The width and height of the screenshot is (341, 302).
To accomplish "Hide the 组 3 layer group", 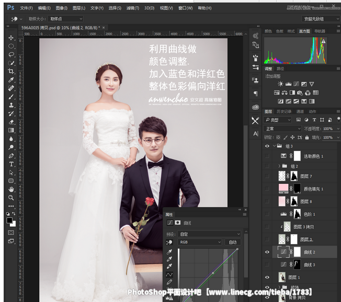I will [x=267, y=146].
